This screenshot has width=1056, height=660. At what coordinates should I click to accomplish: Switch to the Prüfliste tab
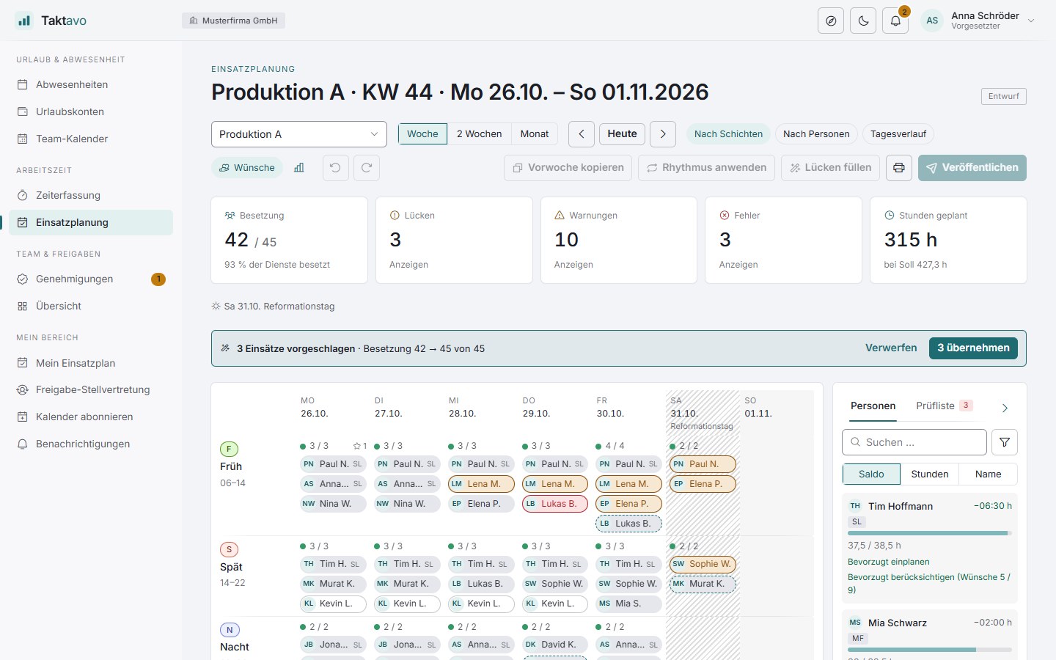[944, 406]
